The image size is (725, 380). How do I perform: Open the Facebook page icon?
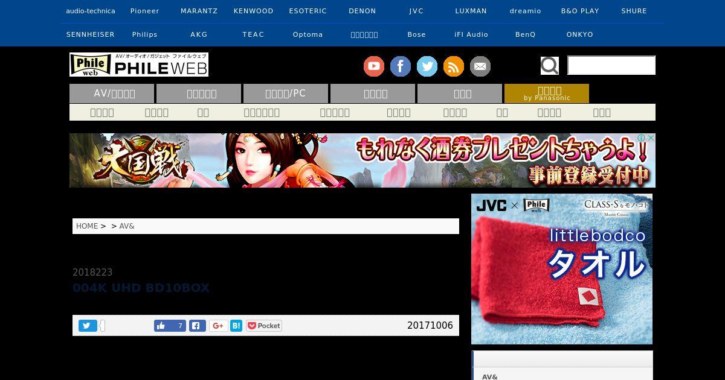coord(401,66)
